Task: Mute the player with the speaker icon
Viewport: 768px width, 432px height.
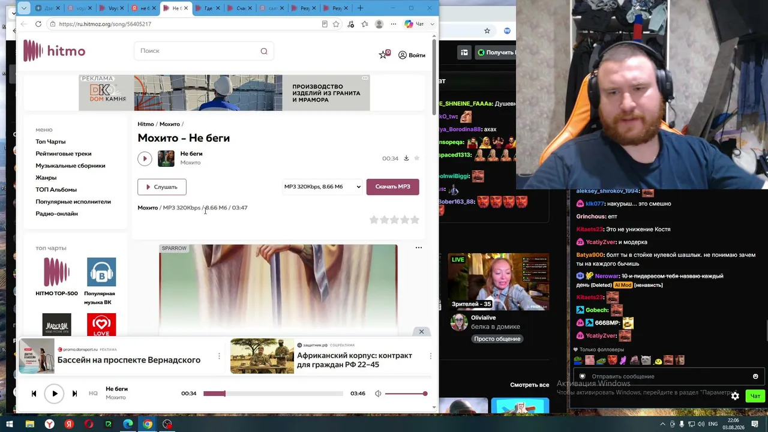Action: 378,394
